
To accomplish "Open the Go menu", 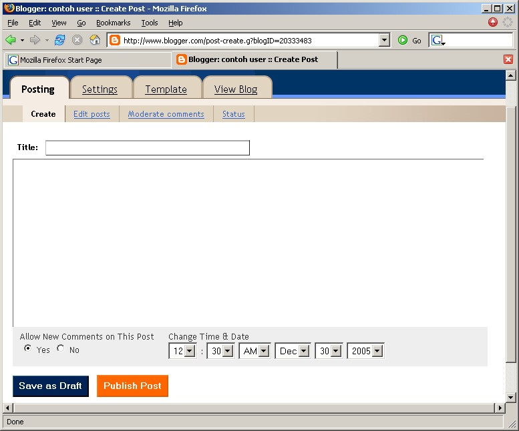I will (x=81, y=23).
